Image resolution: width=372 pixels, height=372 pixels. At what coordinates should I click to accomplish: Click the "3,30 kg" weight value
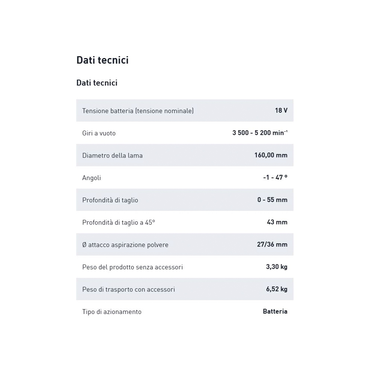(x=277, y=267)
